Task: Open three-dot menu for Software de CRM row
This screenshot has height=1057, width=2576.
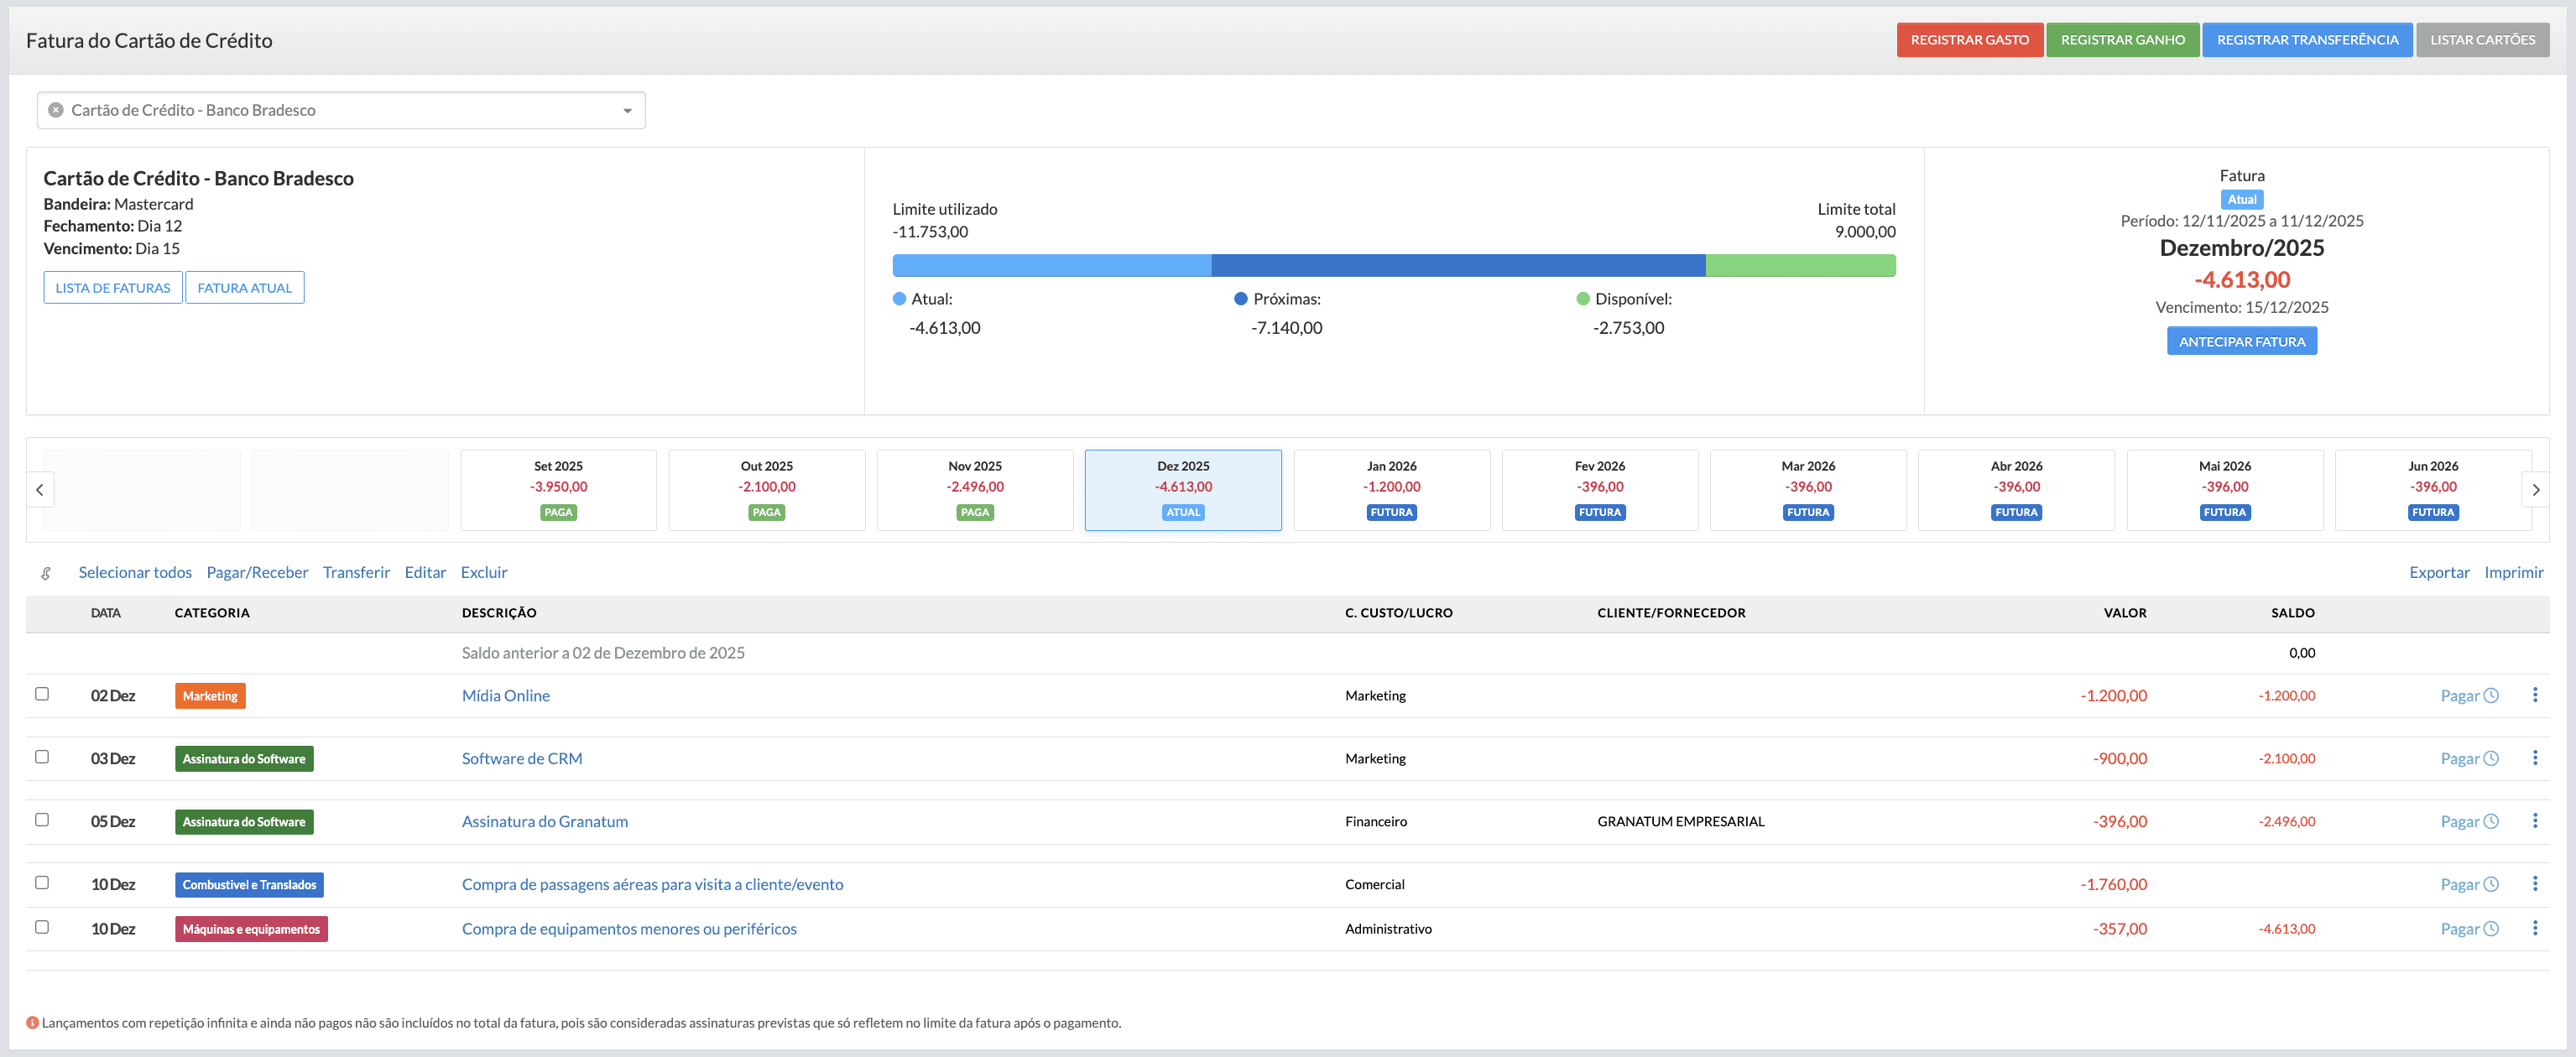Action: click(2534, 758)
